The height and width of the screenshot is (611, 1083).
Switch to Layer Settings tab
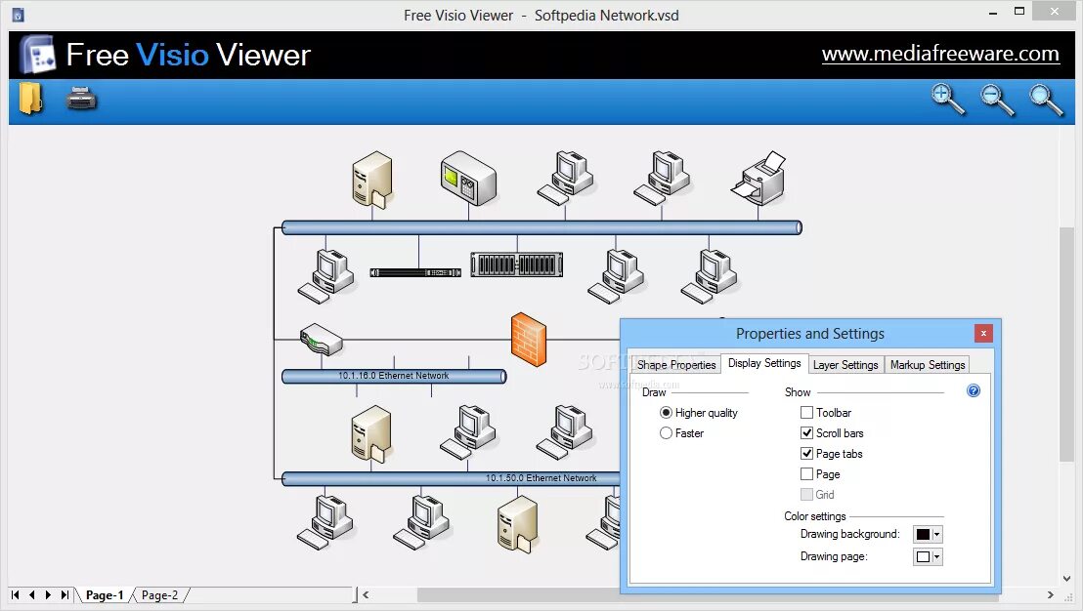click(x=845, y=365)
